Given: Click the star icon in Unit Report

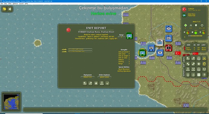Looking at the screenshot, I should [x=96, y=83].
